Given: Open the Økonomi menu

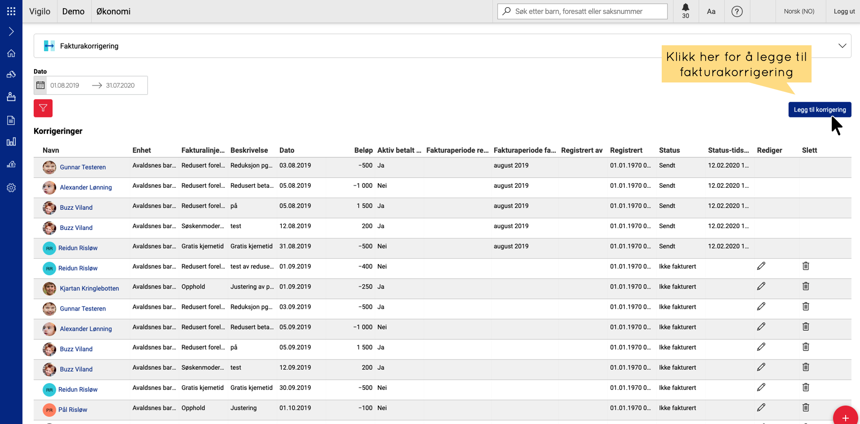Looking at the screenshot, I should pyautogui.click(x=113, y=12).
